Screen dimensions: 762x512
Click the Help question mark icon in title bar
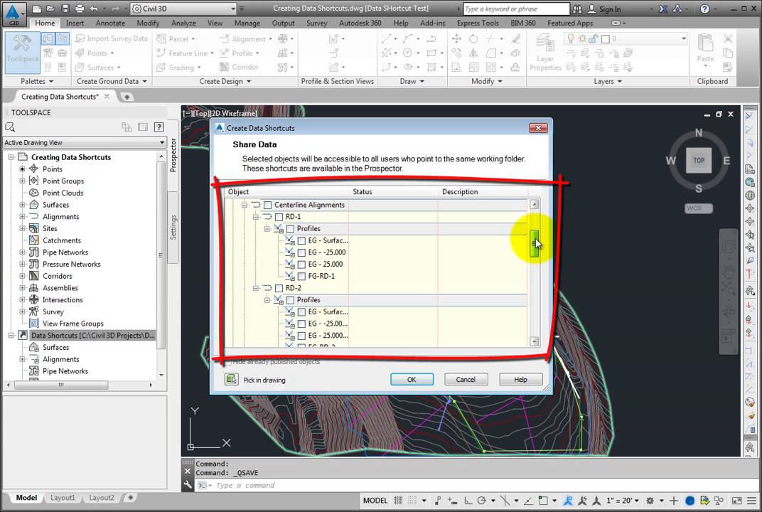(x=704, y=9)
